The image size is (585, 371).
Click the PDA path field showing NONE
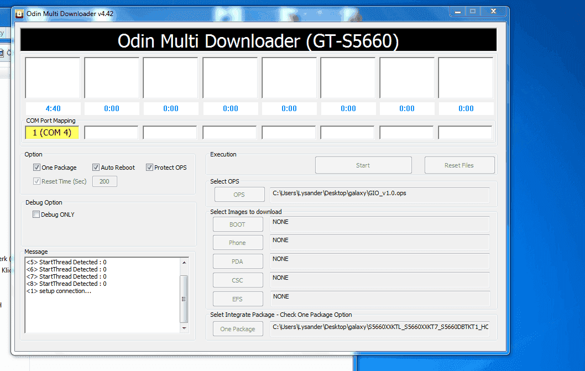point(380,261)
